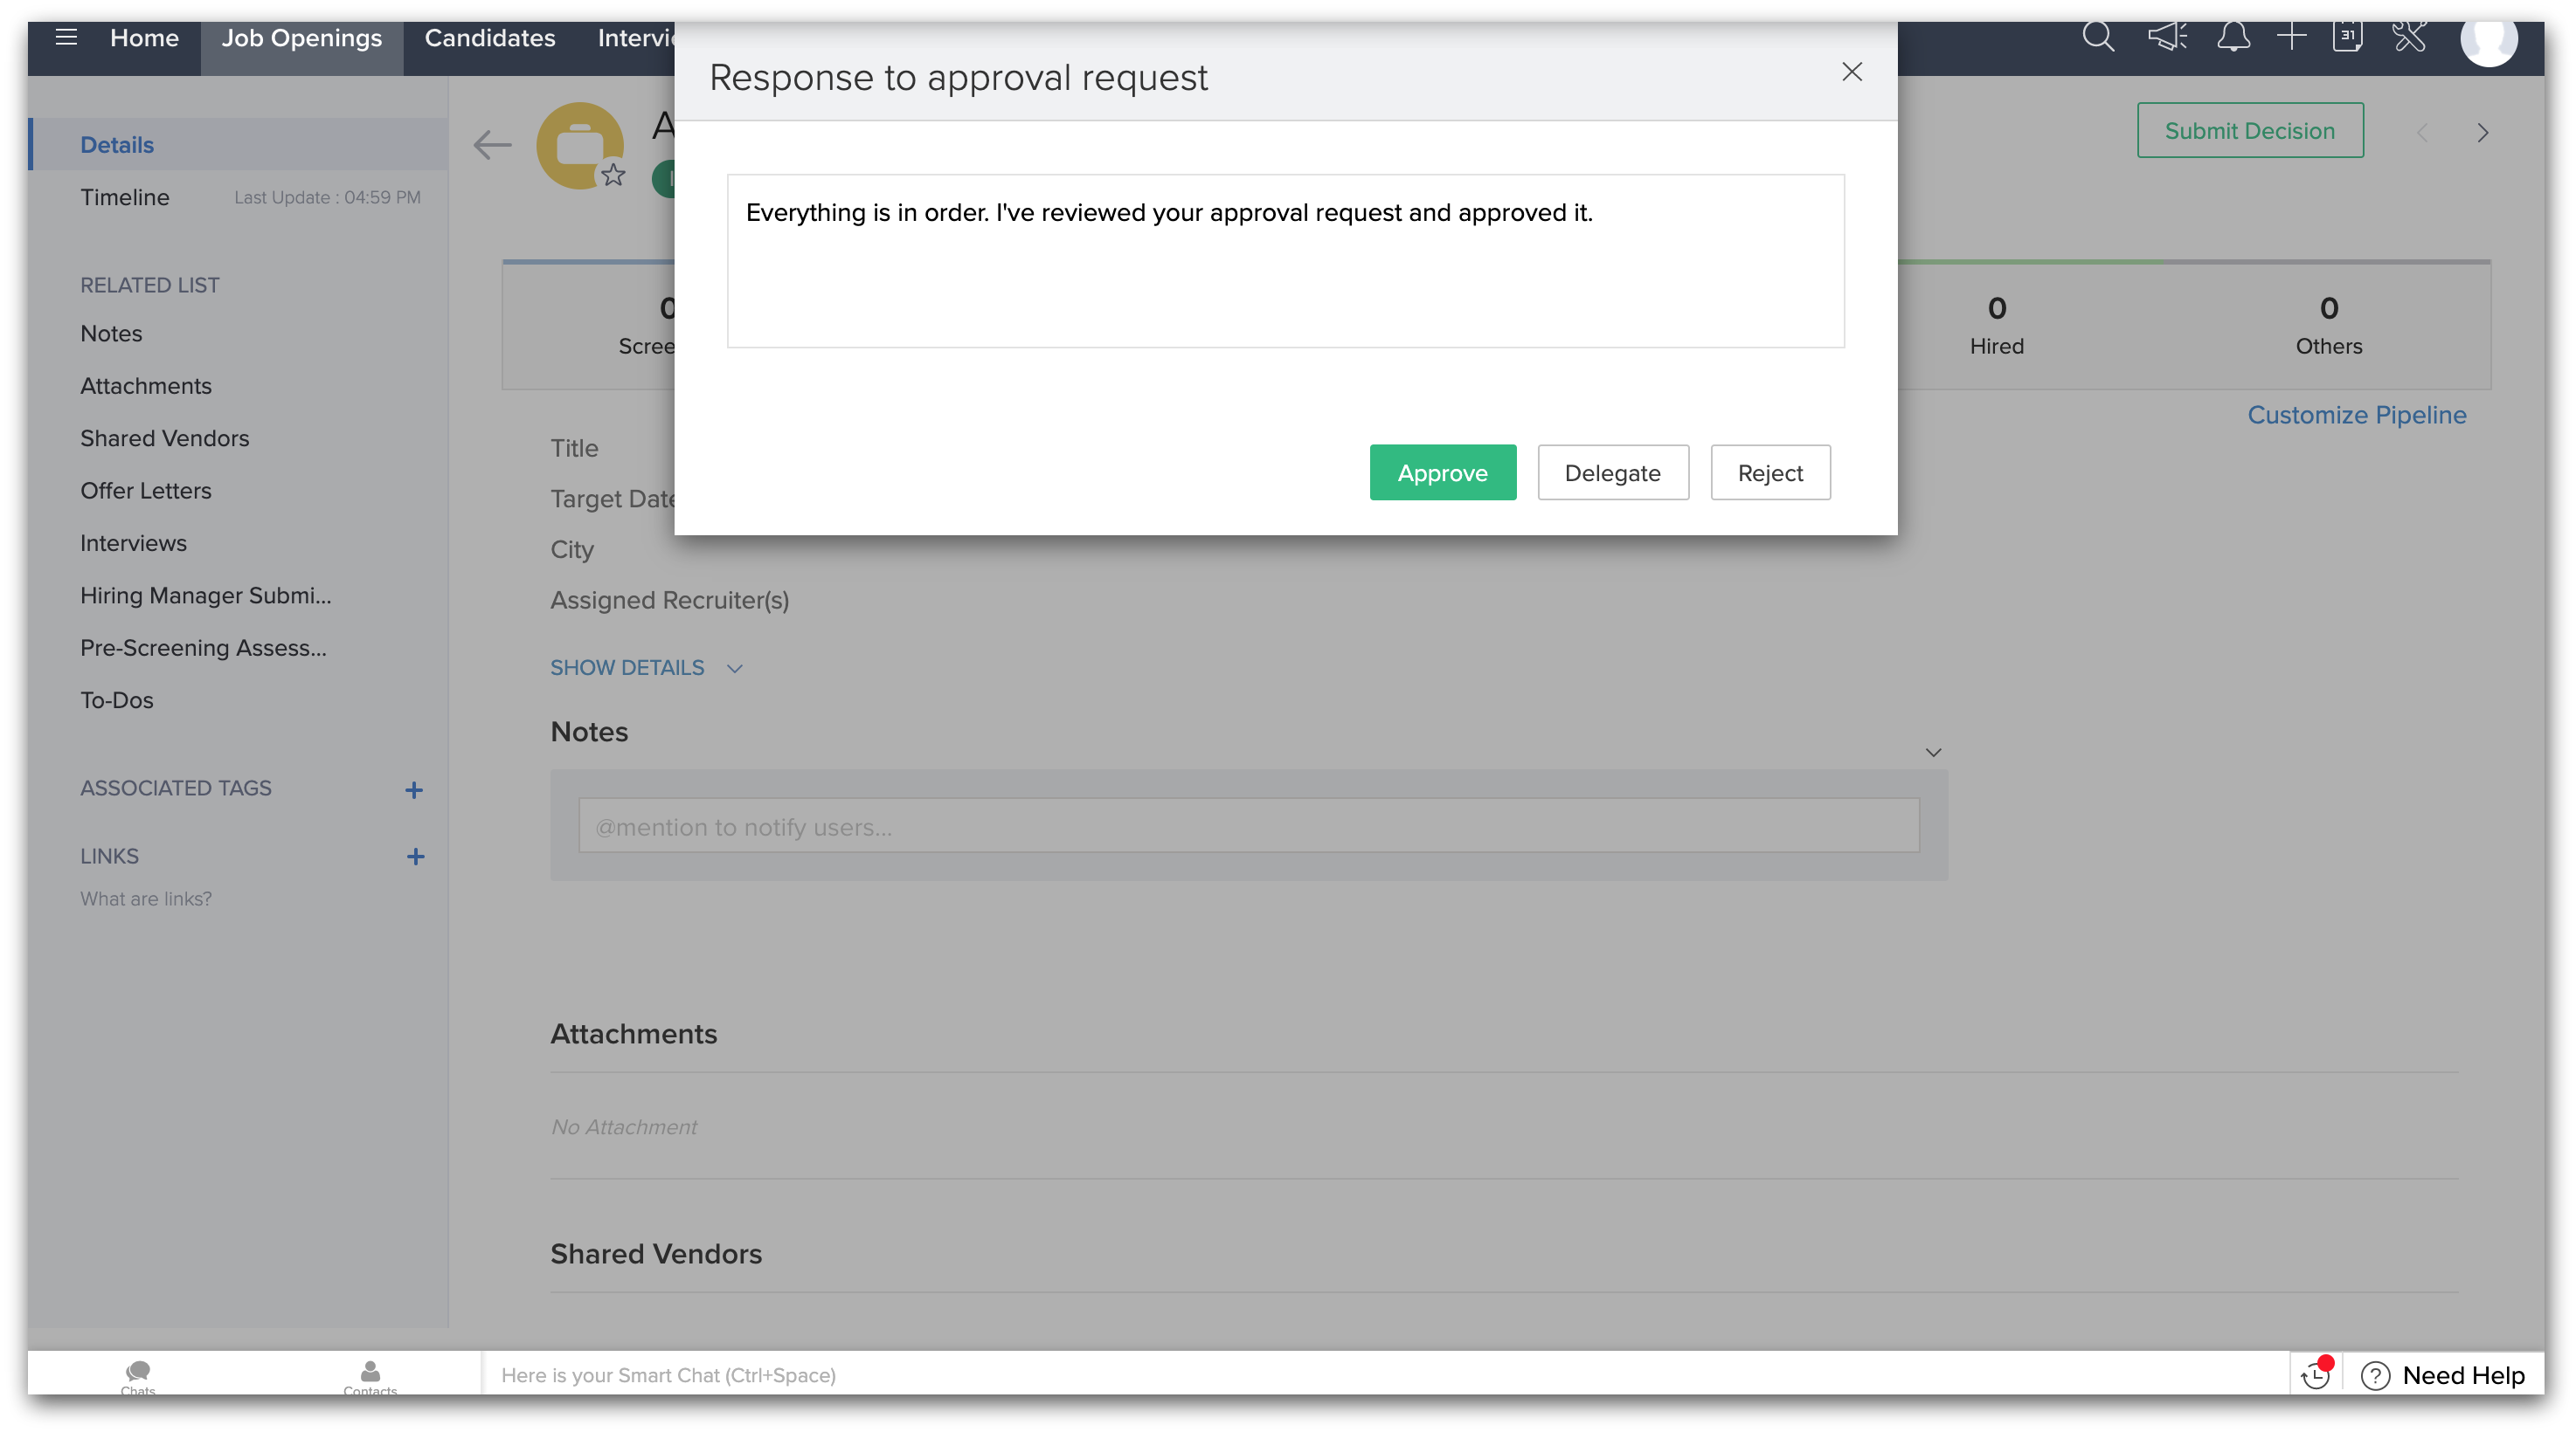Click the Delegate button

pos(1612,472)
